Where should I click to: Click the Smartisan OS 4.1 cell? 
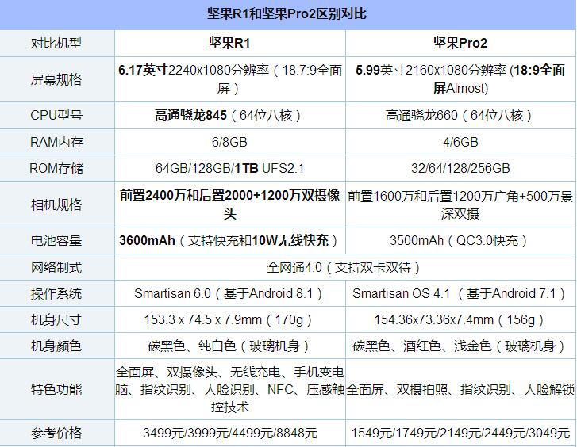[460, 294]
